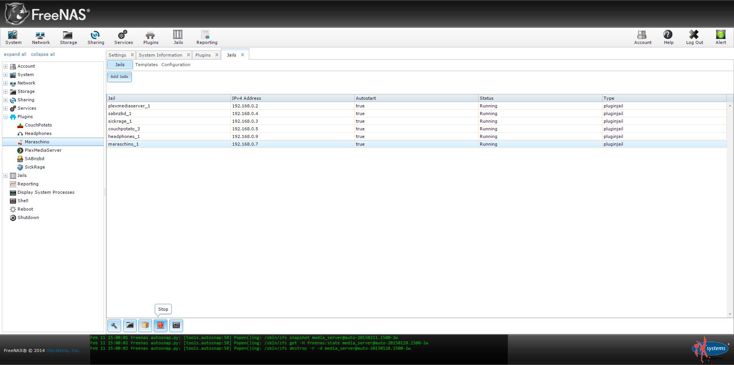
Task: Expand the Sharing tree node
Action: (x=6, y=100)
